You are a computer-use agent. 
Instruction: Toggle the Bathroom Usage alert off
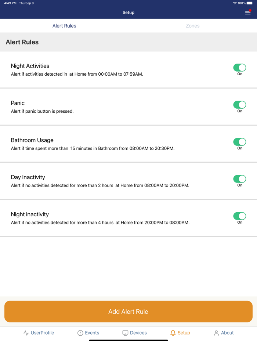[240, 142]
